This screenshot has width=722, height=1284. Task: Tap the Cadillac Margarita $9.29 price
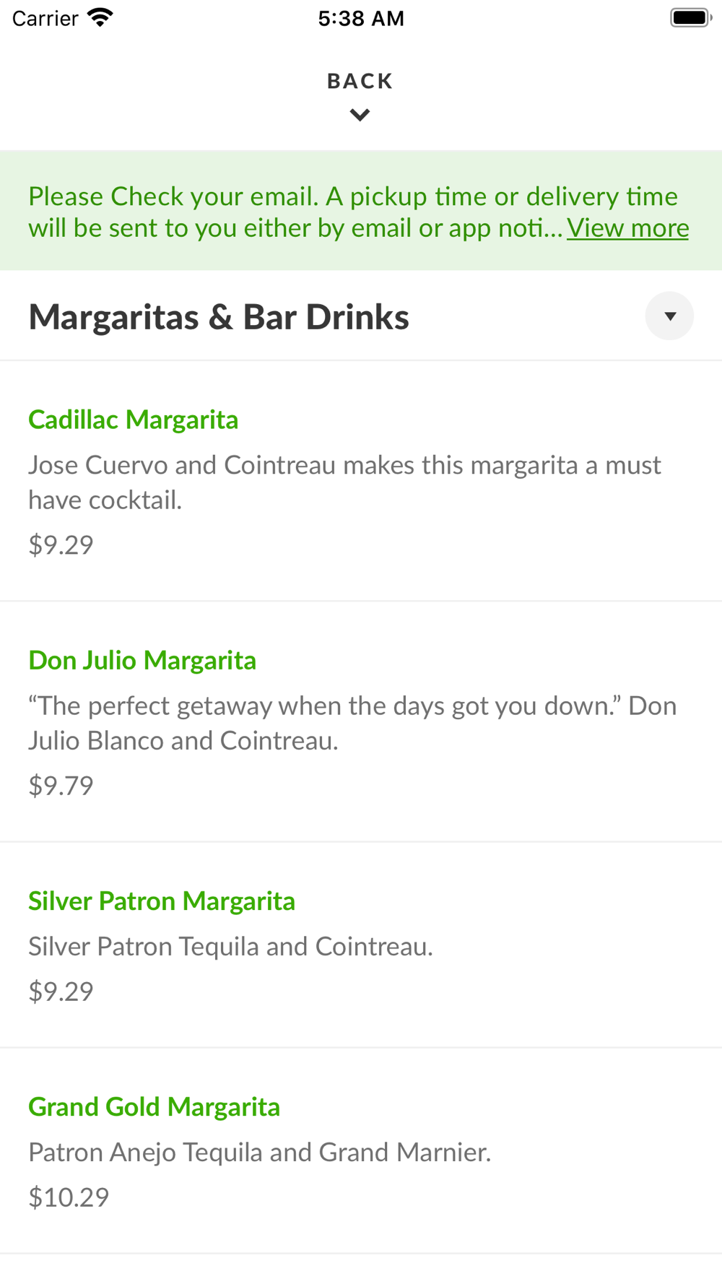coord(61,545)
